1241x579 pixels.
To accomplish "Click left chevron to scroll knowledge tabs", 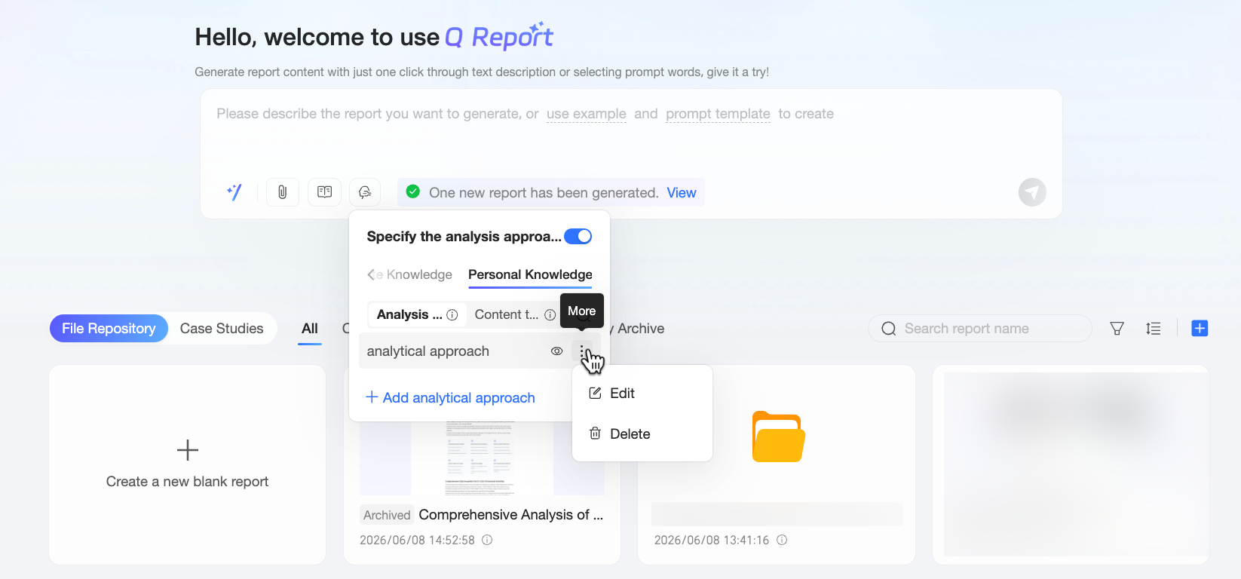I will [x=371, y=274].
